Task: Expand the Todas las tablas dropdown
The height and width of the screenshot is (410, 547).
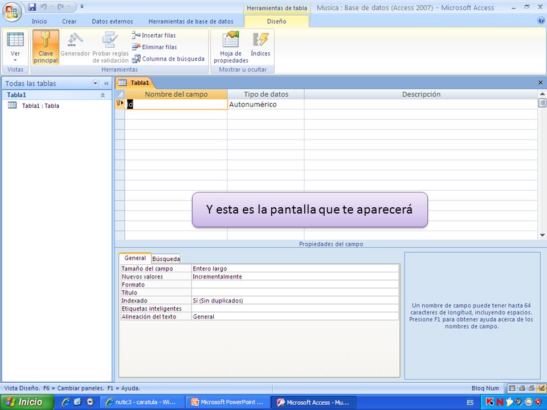Action: tap(95, 83)
